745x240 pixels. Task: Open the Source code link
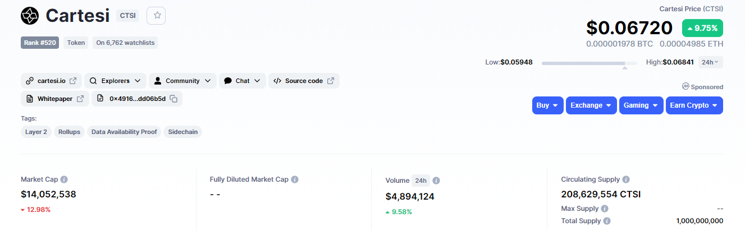304,81
